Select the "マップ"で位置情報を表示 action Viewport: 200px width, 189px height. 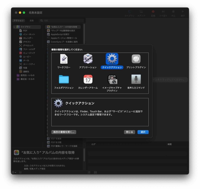pyautogui.click(x=61, y=31)
